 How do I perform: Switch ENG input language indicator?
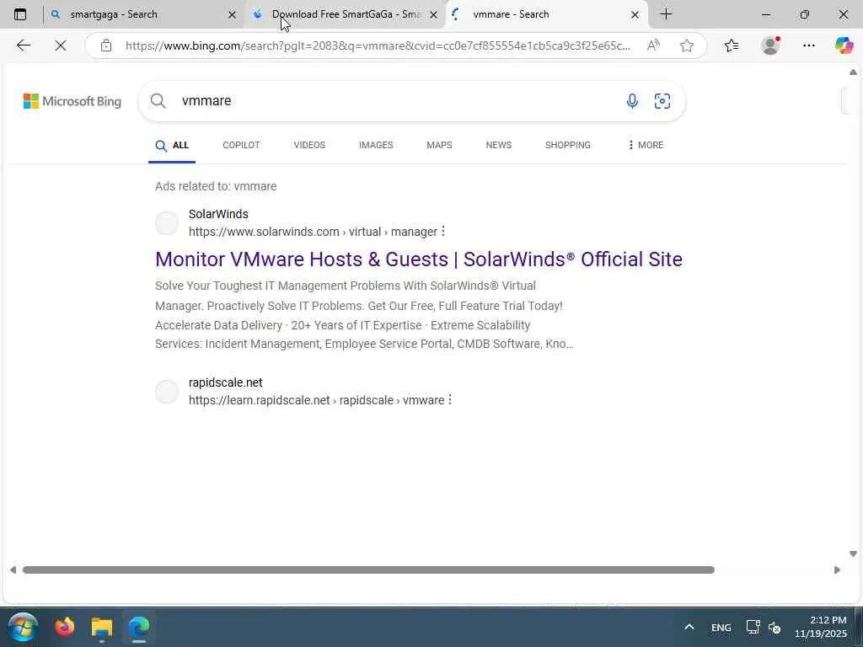(721, 628)
